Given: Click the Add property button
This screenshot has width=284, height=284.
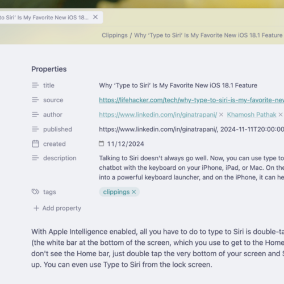Looking at the screenshot, I should pyautogui.click(x=57, y=208).
